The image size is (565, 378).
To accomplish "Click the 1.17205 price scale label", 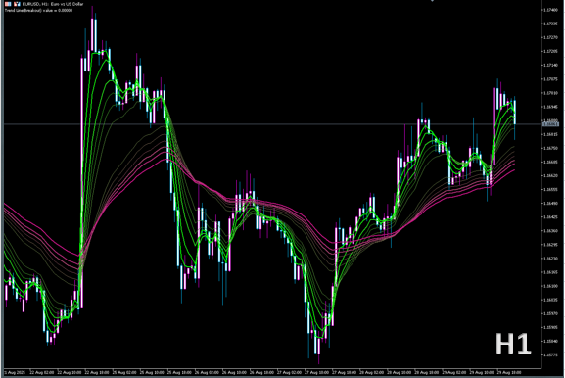I will (550, 51).
